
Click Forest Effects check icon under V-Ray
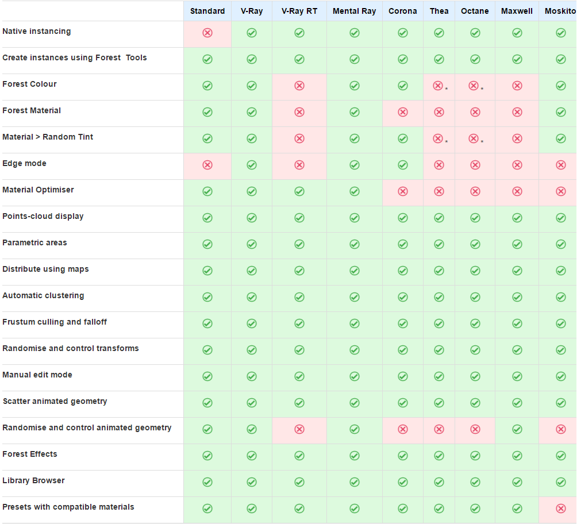coord(252,456)
